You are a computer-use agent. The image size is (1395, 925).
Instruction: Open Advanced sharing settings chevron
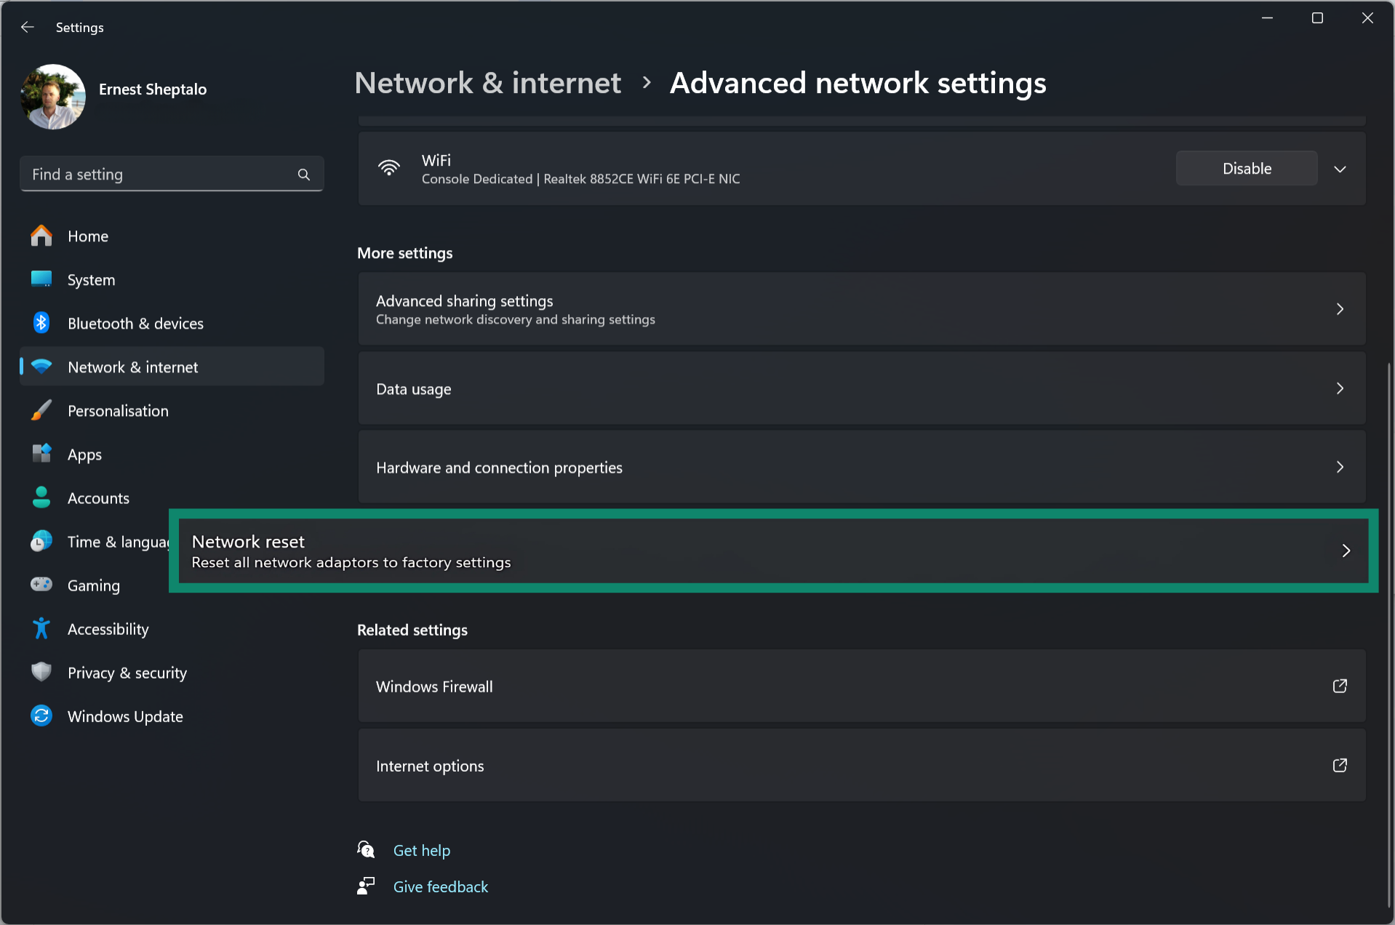(1340, 309)
